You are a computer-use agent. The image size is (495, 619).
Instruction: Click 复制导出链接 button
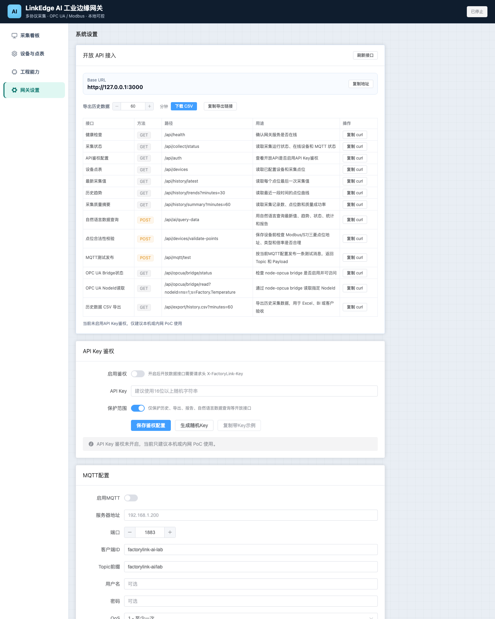(220, 106)
